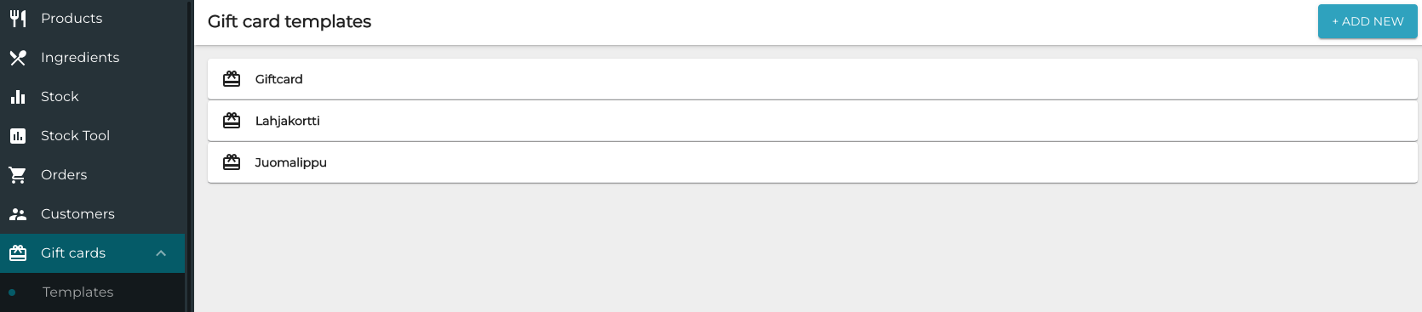Click the gift card icon next to Giftcard

pos(232,79)
